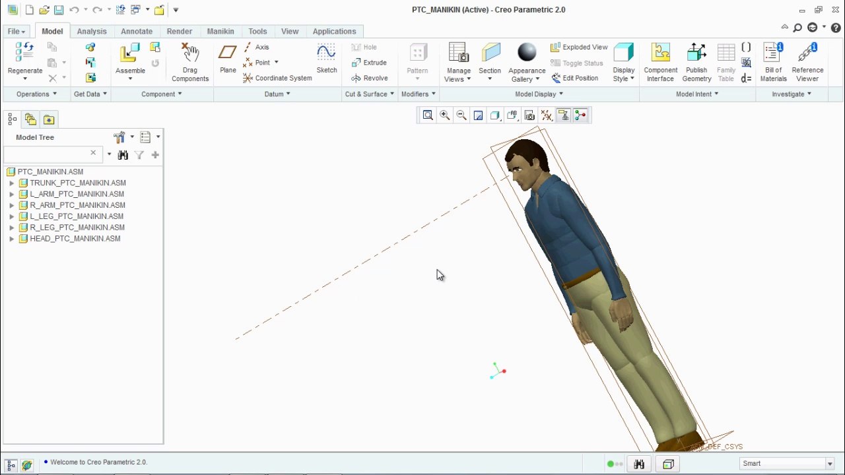Expand the HEAD_PTC_MANIKIN.ASM node
The image size is (845, 475).
coord(11,239)
